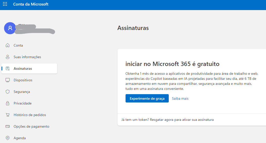Screen dimensions: 266x143
Task: Click the Assinaturas page heading
Action: (133, 28)
